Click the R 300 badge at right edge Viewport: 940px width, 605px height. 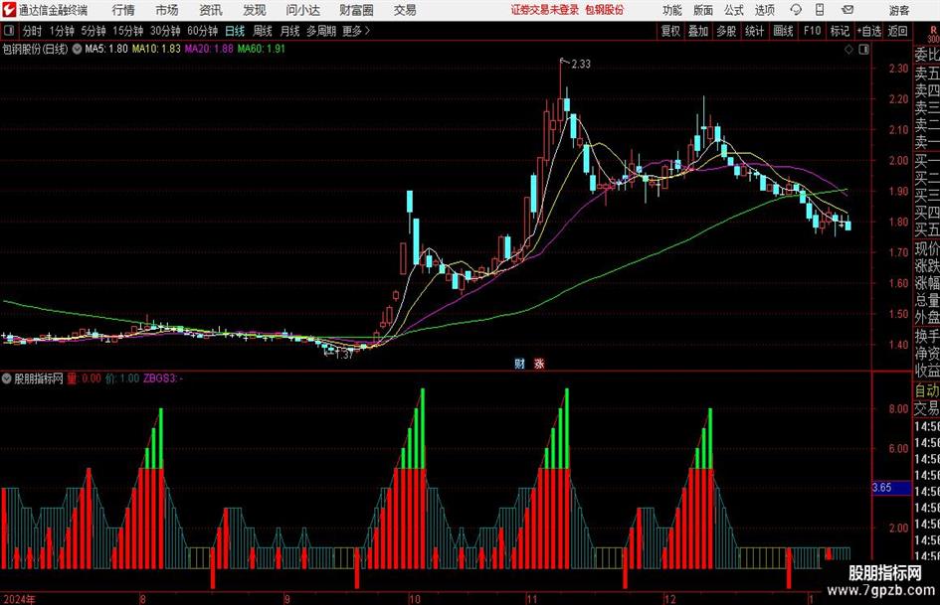(x=933, y=34)
